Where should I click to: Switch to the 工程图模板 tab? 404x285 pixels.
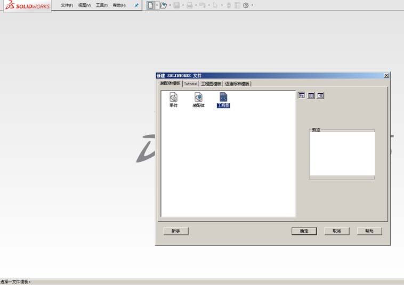(211, 84)
